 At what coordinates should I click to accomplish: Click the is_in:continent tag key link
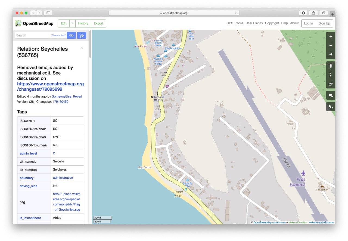click(x=30, y=218)
